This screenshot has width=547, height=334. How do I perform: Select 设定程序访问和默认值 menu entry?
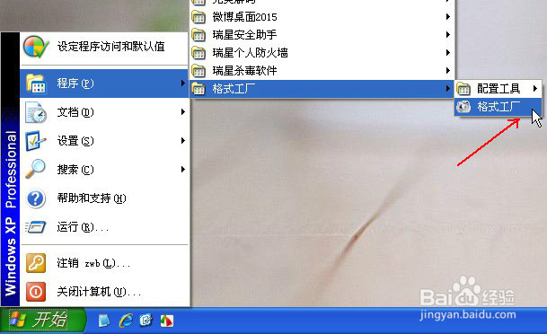105,47
